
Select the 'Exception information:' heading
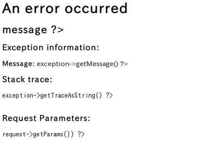click(51, 47)
